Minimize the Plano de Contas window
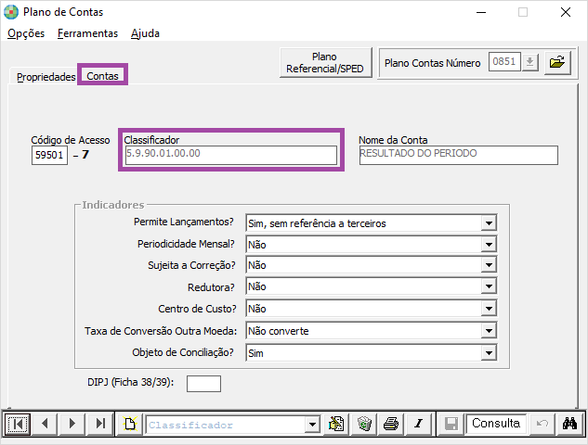 pos(481,12)
